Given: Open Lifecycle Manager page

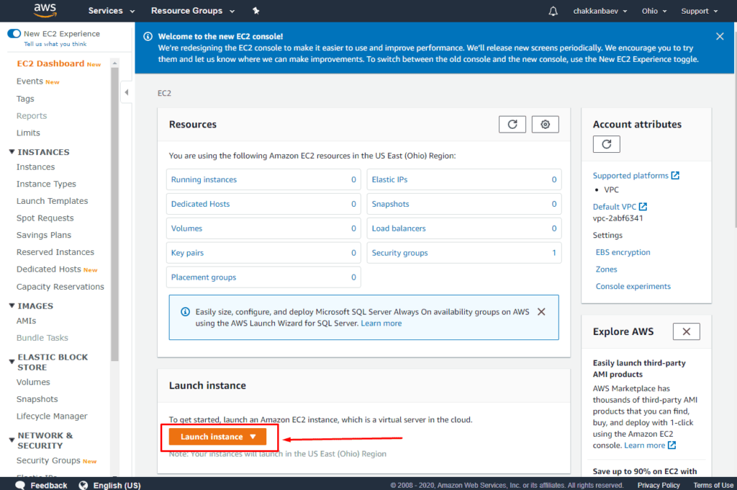Looking at the screenshot, I should (x=52, y=416).
